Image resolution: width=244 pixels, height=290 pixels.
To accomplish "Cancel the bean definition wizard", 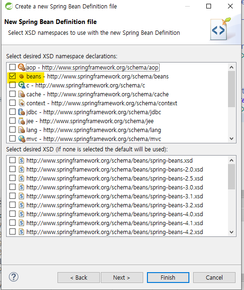I will click(x=214, y=277).
